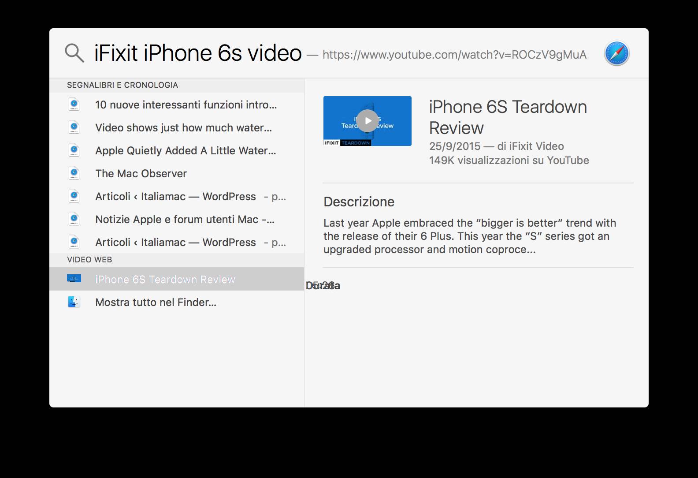Click video thumbnail icon beside 'iPhone 6S Teardown Review' row

point(74,279)
